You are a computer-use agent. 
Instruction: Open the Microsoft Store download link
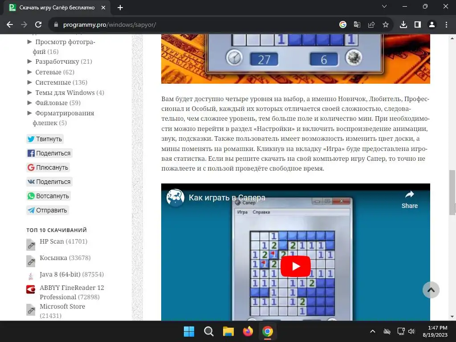point(62,306)
